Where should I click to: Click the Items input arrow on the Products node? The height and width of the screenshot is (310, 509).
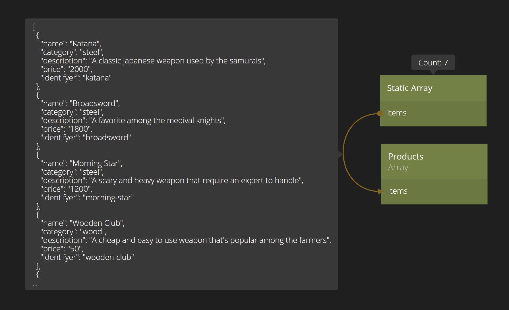pos(381,191)
